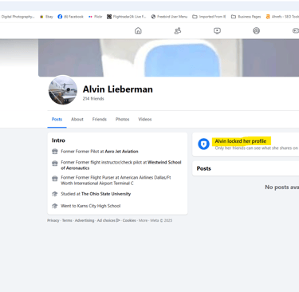
Task: Click the 'Alvin locked her profile' text
Action: click(x=241, y=141)
